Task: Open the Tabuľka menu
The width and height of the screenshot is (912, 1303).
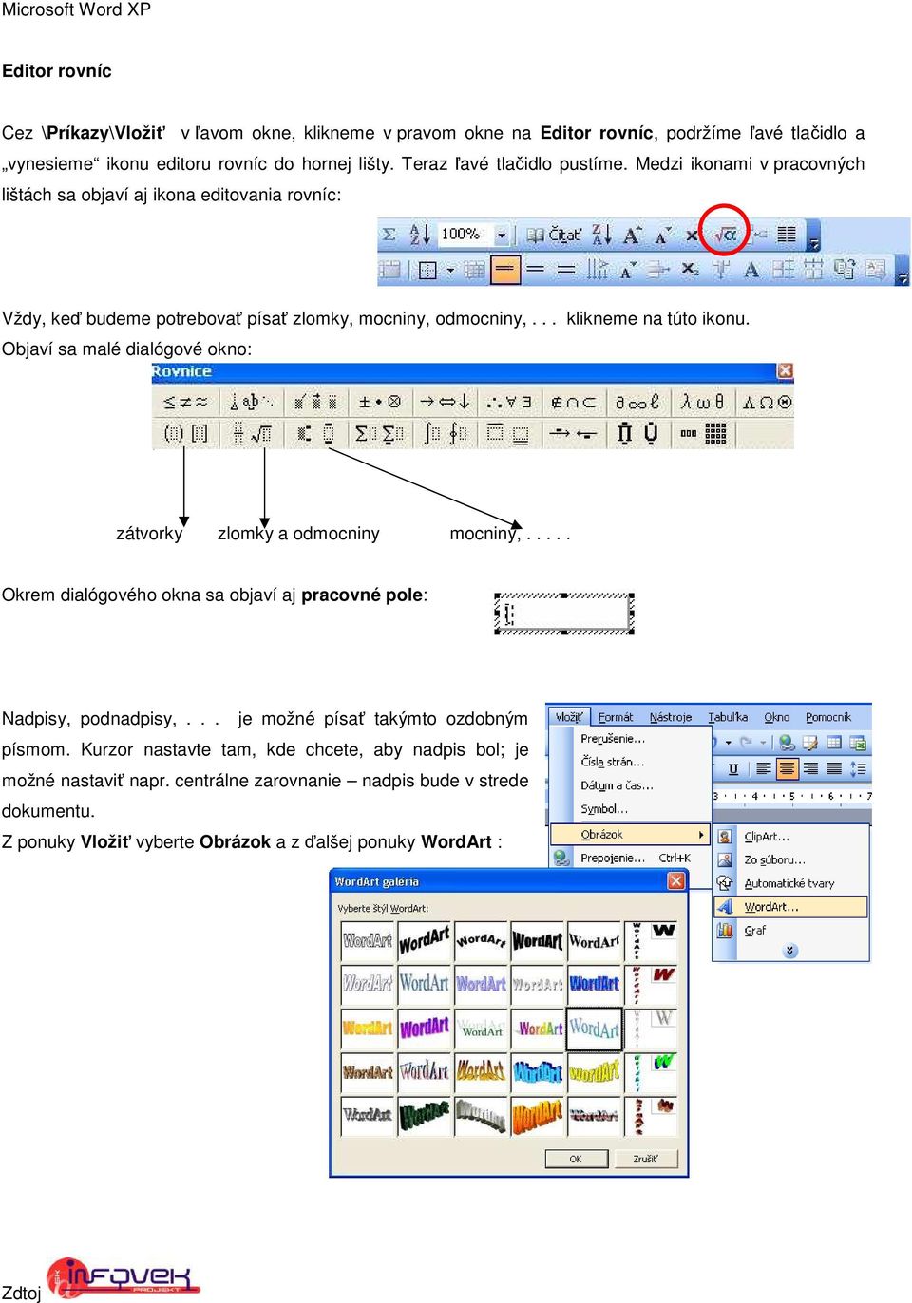Action: [x=728, y=717]
